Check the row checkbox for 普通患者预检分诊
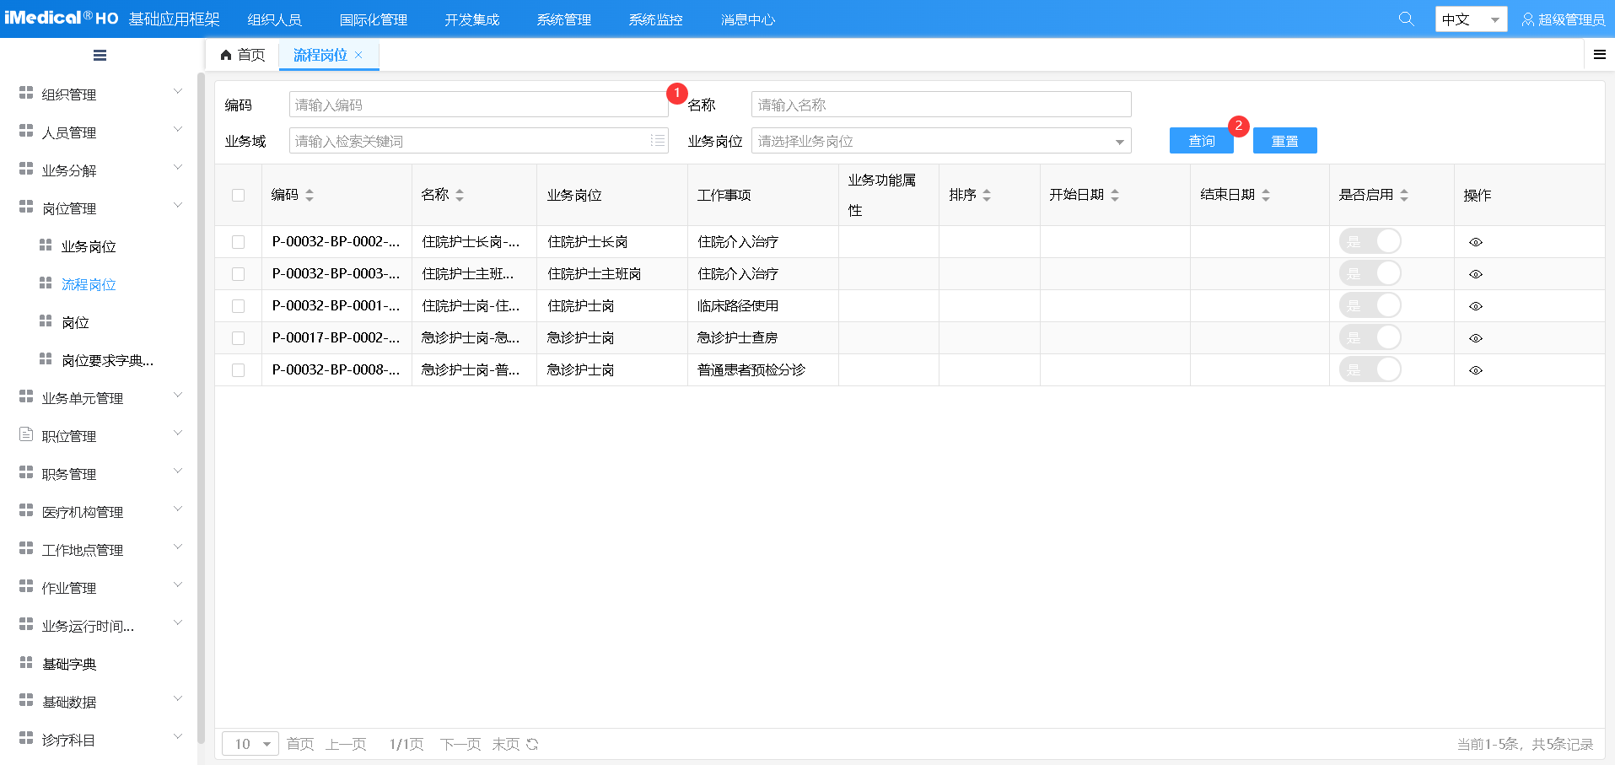Screen dimensions: 1615x765 tap(239, 370)
